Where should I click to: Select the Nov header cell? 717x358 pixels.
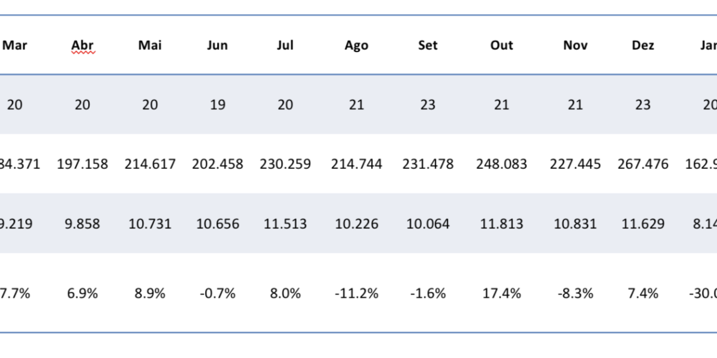tap(575, 45)
